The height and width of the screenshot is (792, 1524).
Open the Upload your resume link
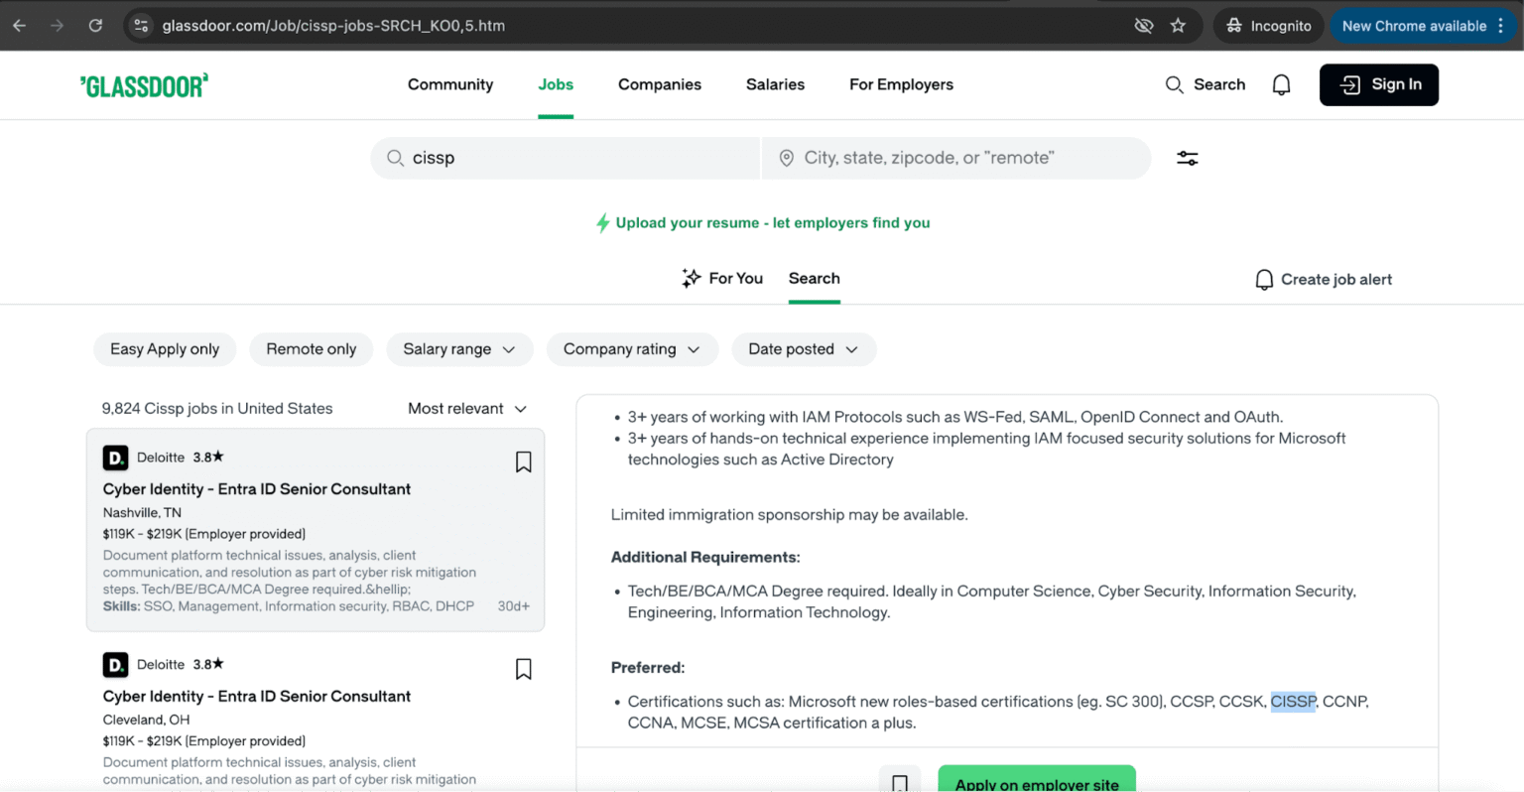pos(762,222)
